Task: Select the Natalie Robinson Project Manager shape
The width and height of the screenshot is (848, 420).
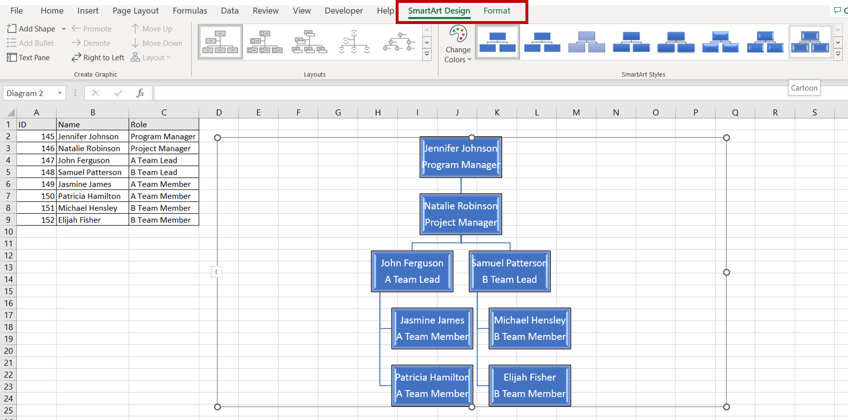Action: tap(460, 214)
